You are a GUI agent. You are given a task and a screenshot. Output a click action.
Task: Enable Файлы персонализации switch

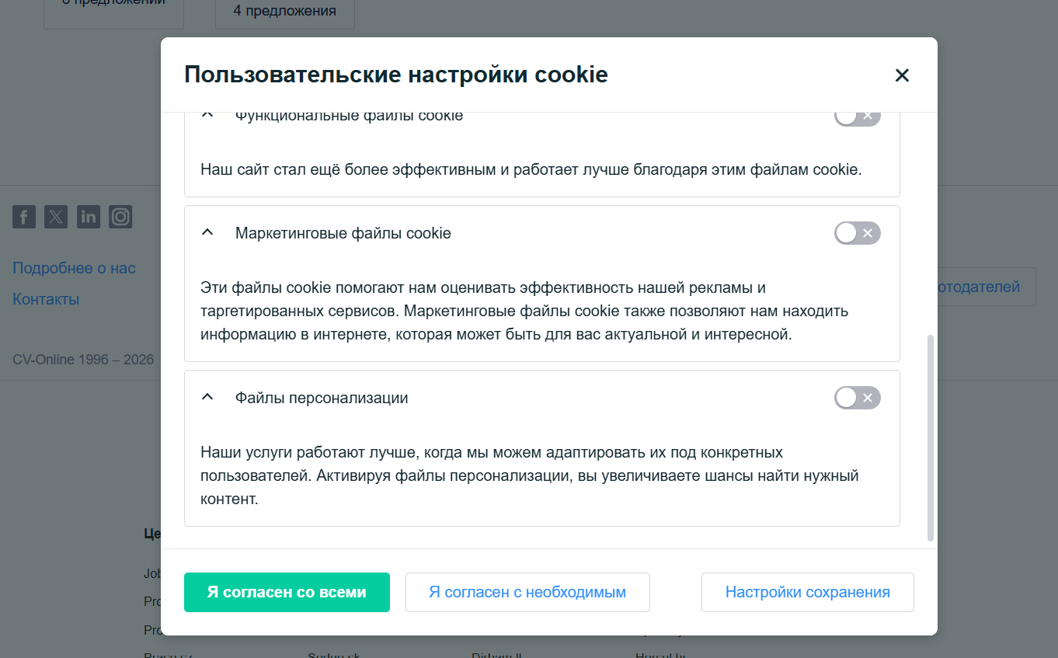tap(858, 398)
